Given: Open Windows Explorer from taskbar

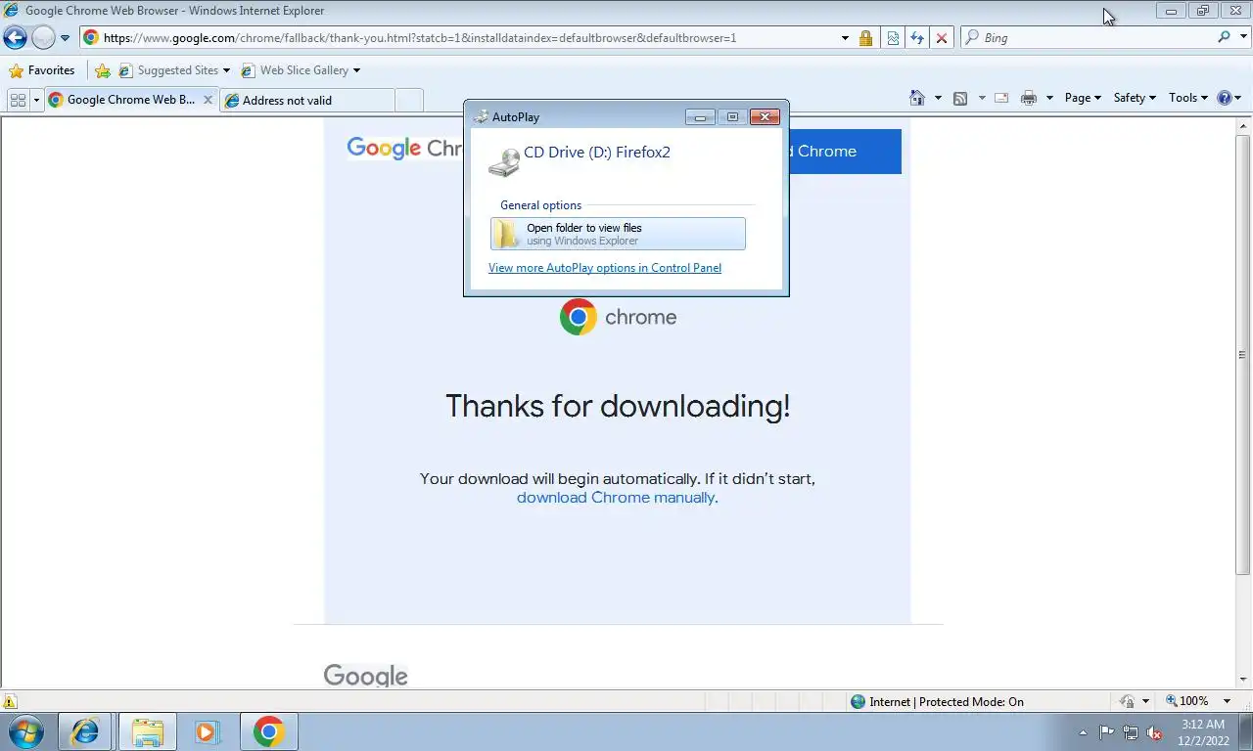Looking at the screenshot, I should [147, 731].
